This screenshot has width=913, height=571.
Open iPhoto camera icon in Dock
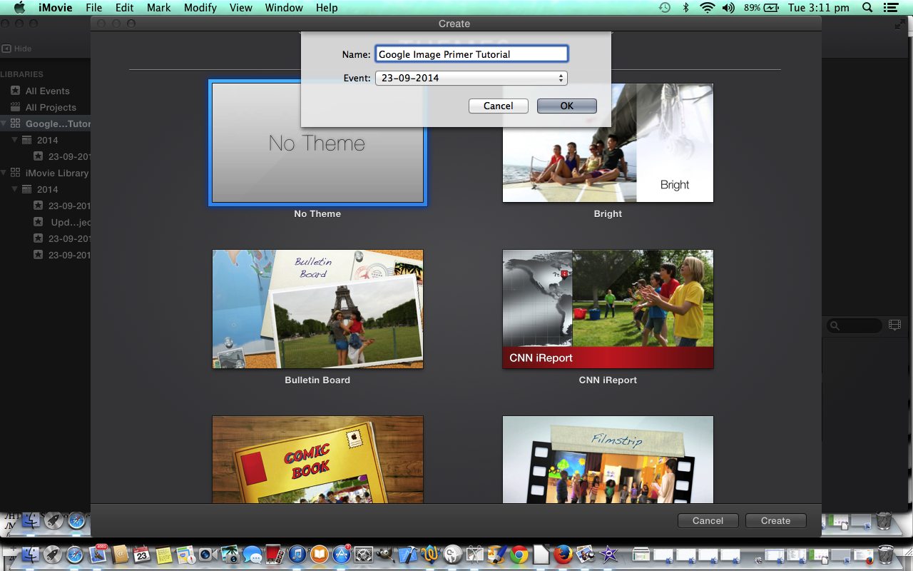[230, 555]
